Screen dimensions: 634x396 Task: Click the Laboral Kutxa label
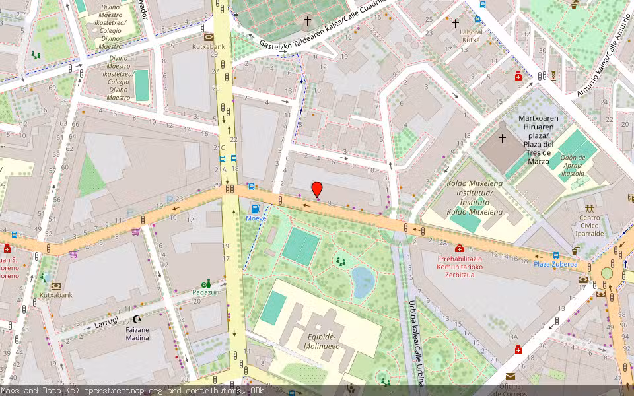pyautogui.click(x=471, y=36)
